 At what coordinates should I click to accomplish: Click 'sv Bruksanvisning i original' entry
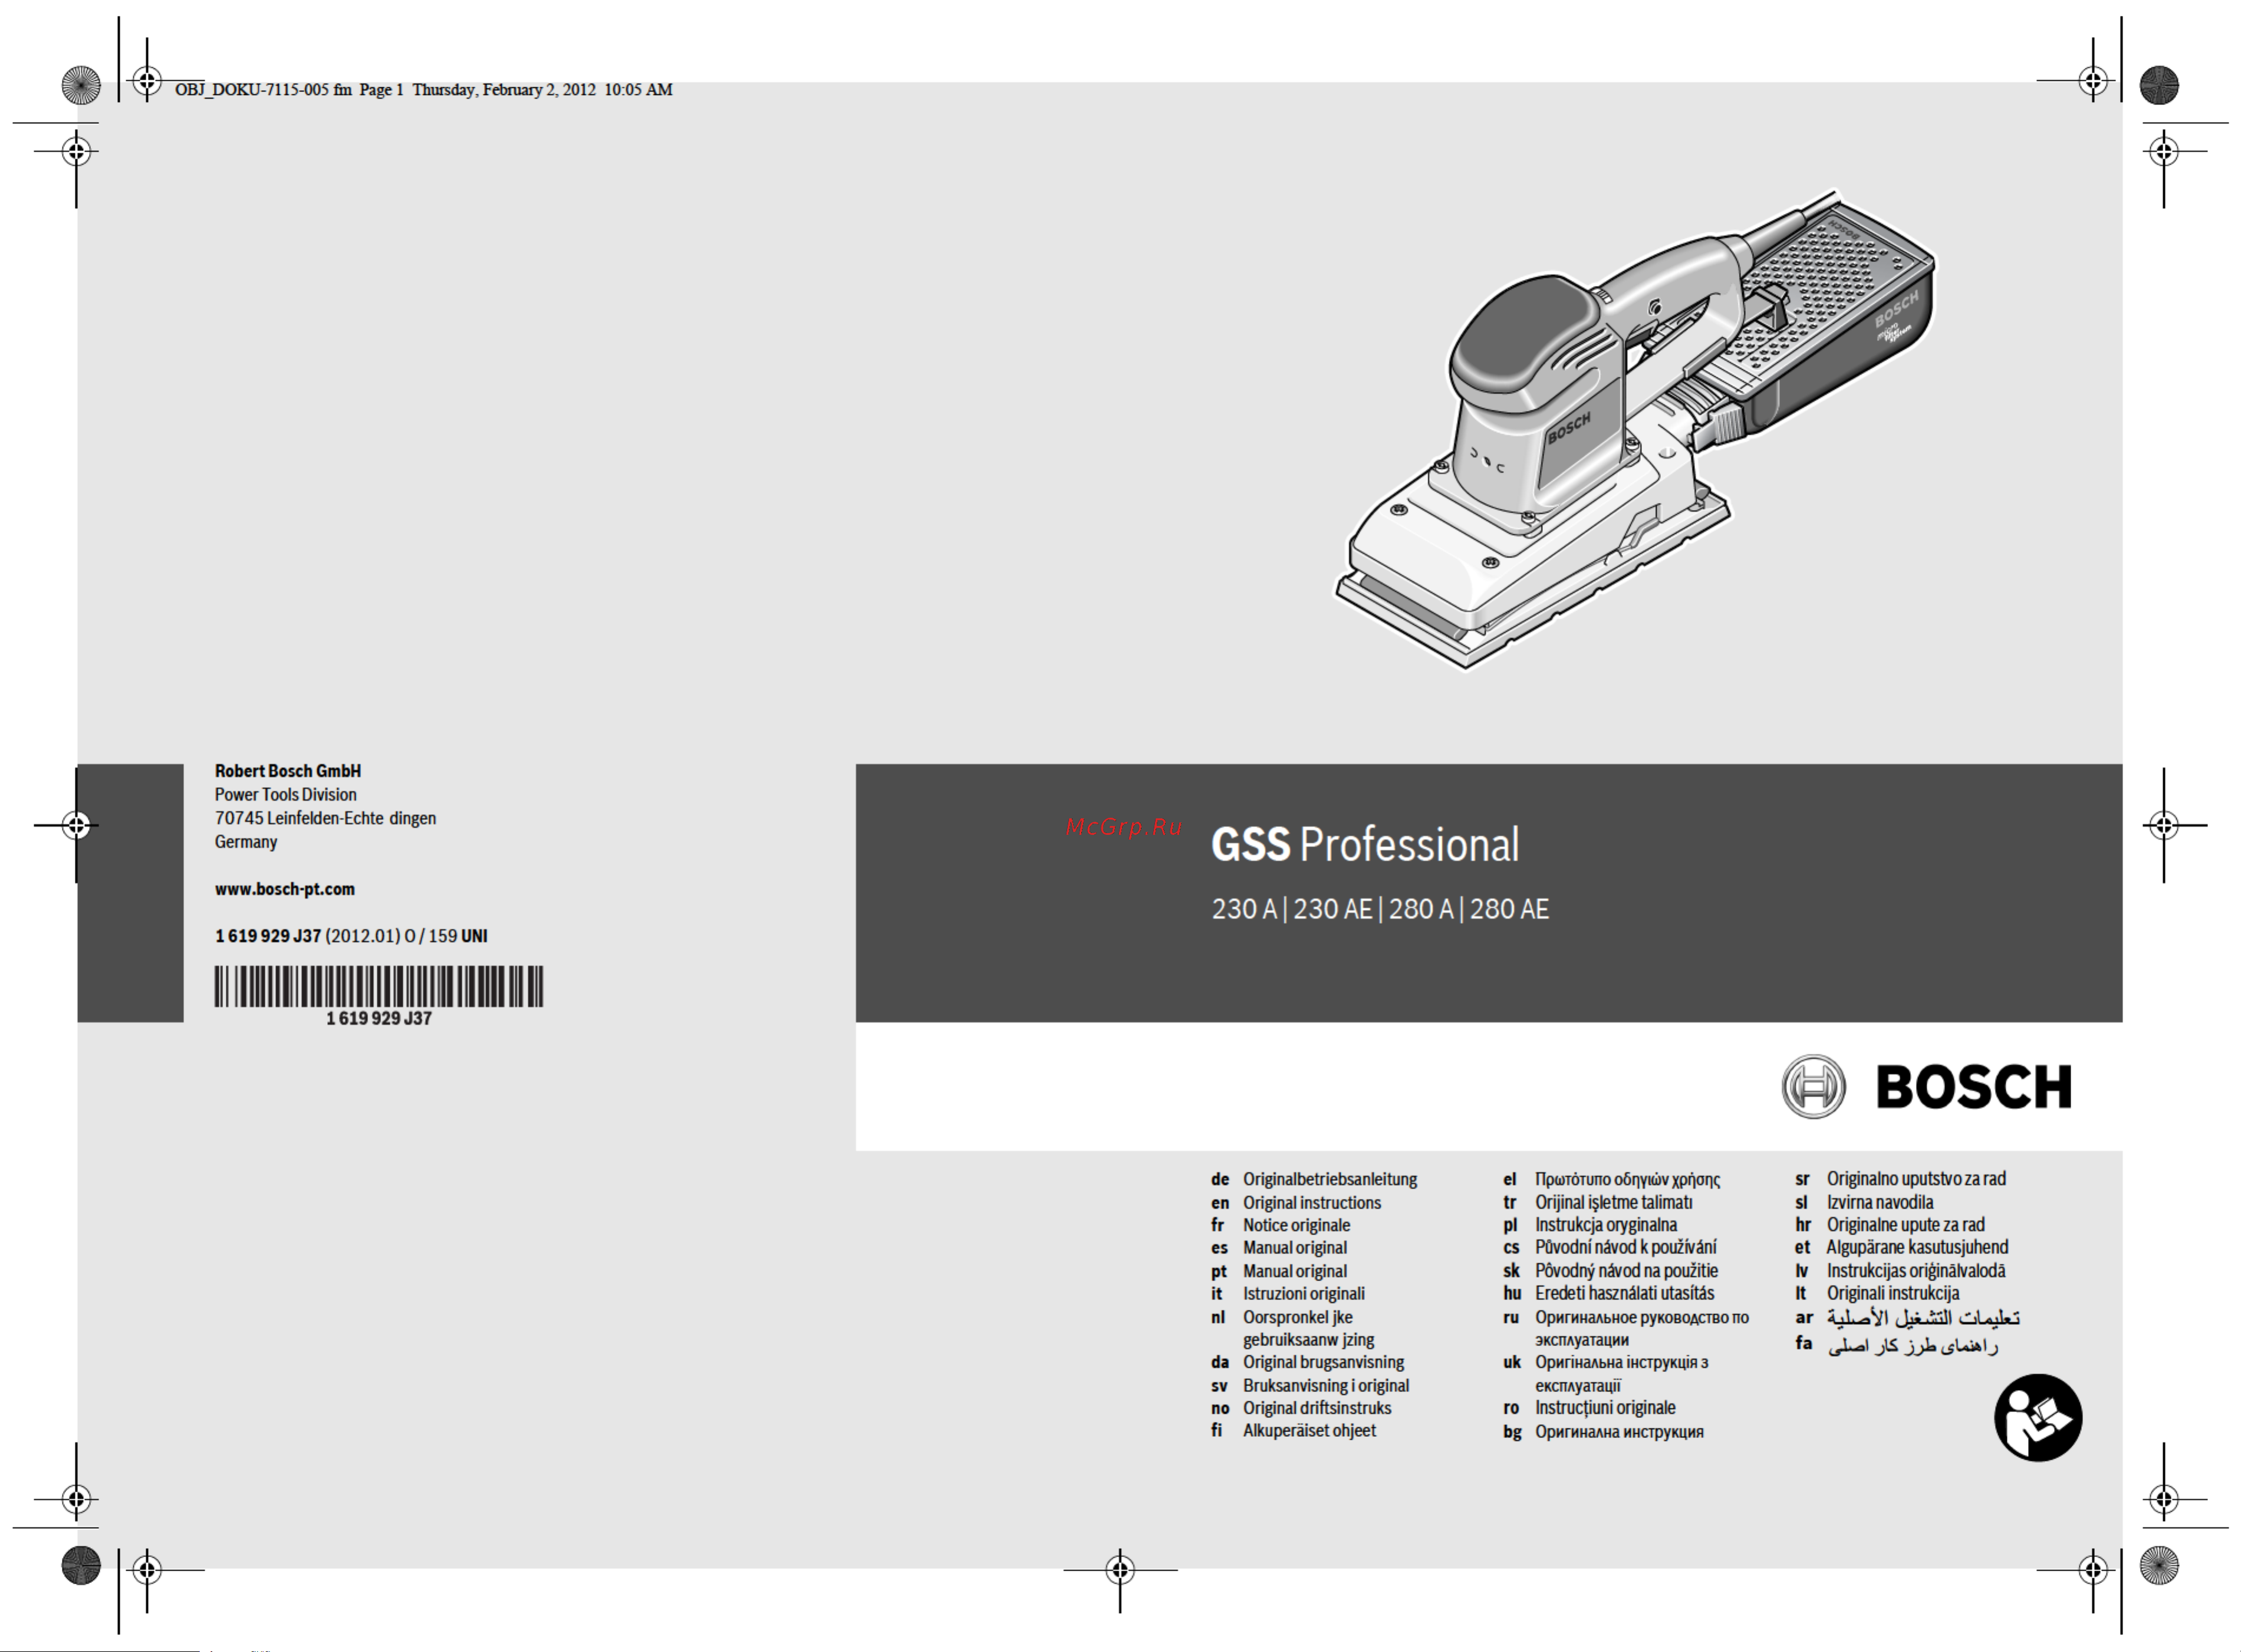[x=1310, y=1386]
